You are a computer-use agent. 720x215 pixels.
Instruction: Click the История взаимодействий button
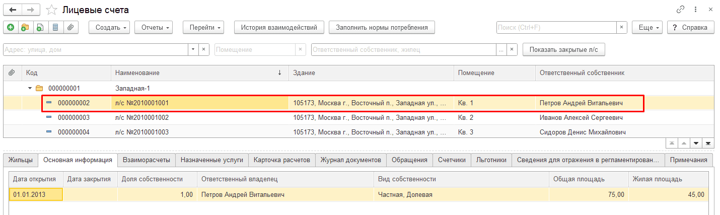coord(279,28)
